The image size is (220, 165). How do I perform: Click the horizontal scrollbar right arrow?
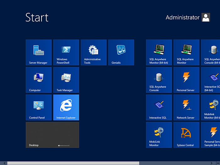pyautogui.click(x=212, y=163)
